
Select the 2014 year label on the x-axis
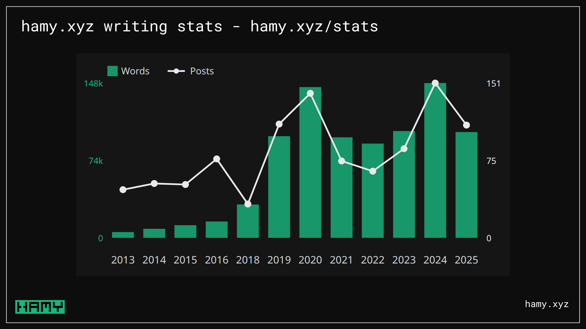click(x=154, y=260)
